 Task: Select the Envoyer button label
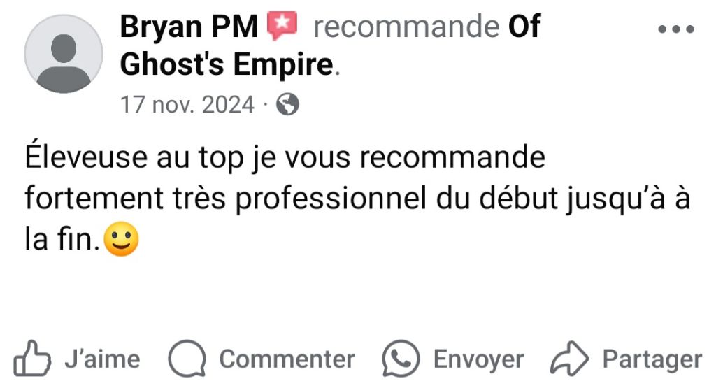click(478, 359)
